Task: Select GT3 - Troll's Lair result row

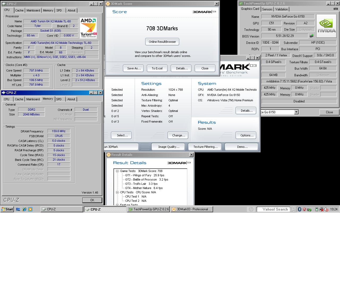Action: [141, 184]
